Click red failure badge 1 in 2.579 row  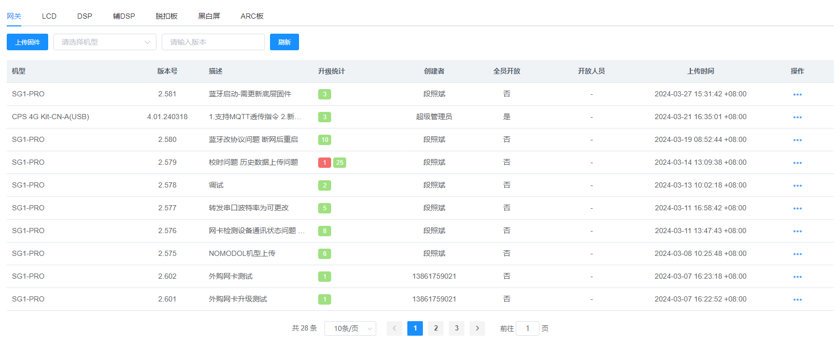tap(324, 163)
